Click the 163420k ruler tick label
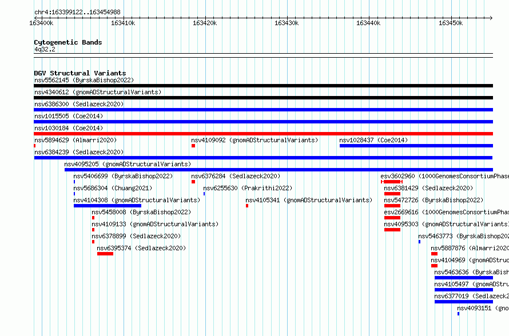 (205, 23)
